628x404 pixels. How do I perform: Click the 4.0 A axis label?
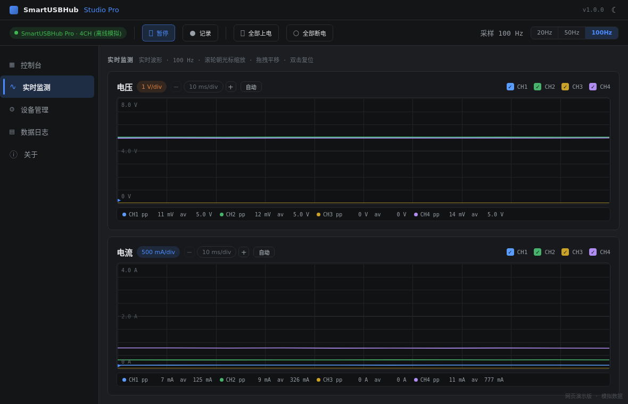129,270
